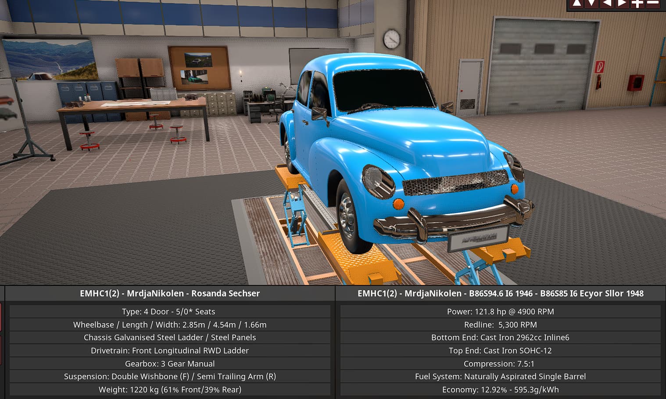This screenshot has width=666, height=399.
Task: Click the 'Gearbox: 3 Gear Manual' row
Action: click(x=170, y=364)
